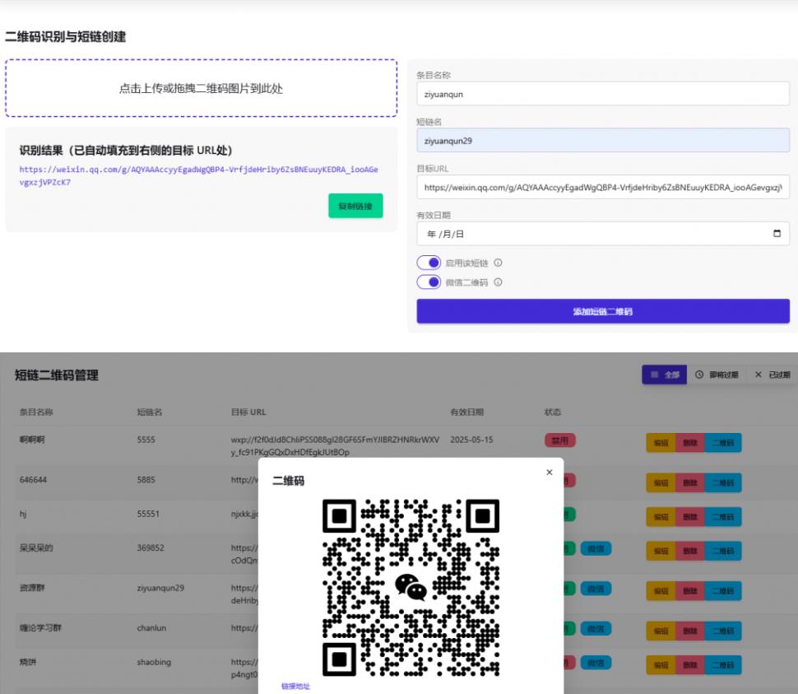Select the shaobing short link name
Image resolution: width=798 pixels, height=694 pixels.
154,662
